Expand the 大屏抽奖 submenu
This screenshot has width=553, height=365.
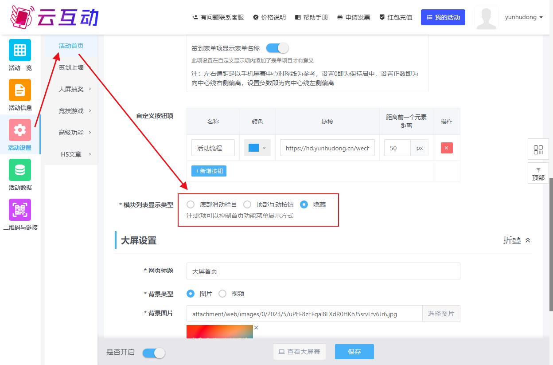pos(74,89)
